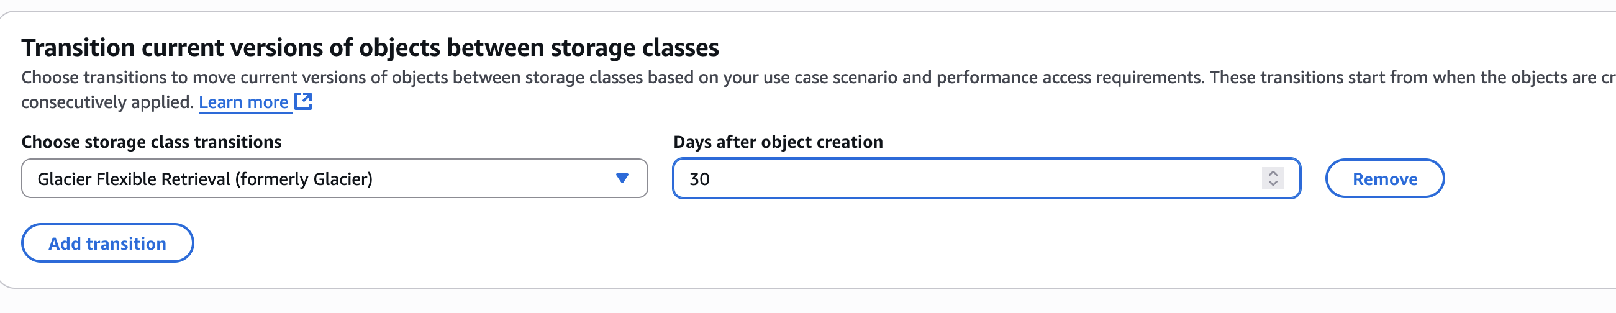
Task: Open the external link icon beside Learn more
Action: tap(304, 101)
